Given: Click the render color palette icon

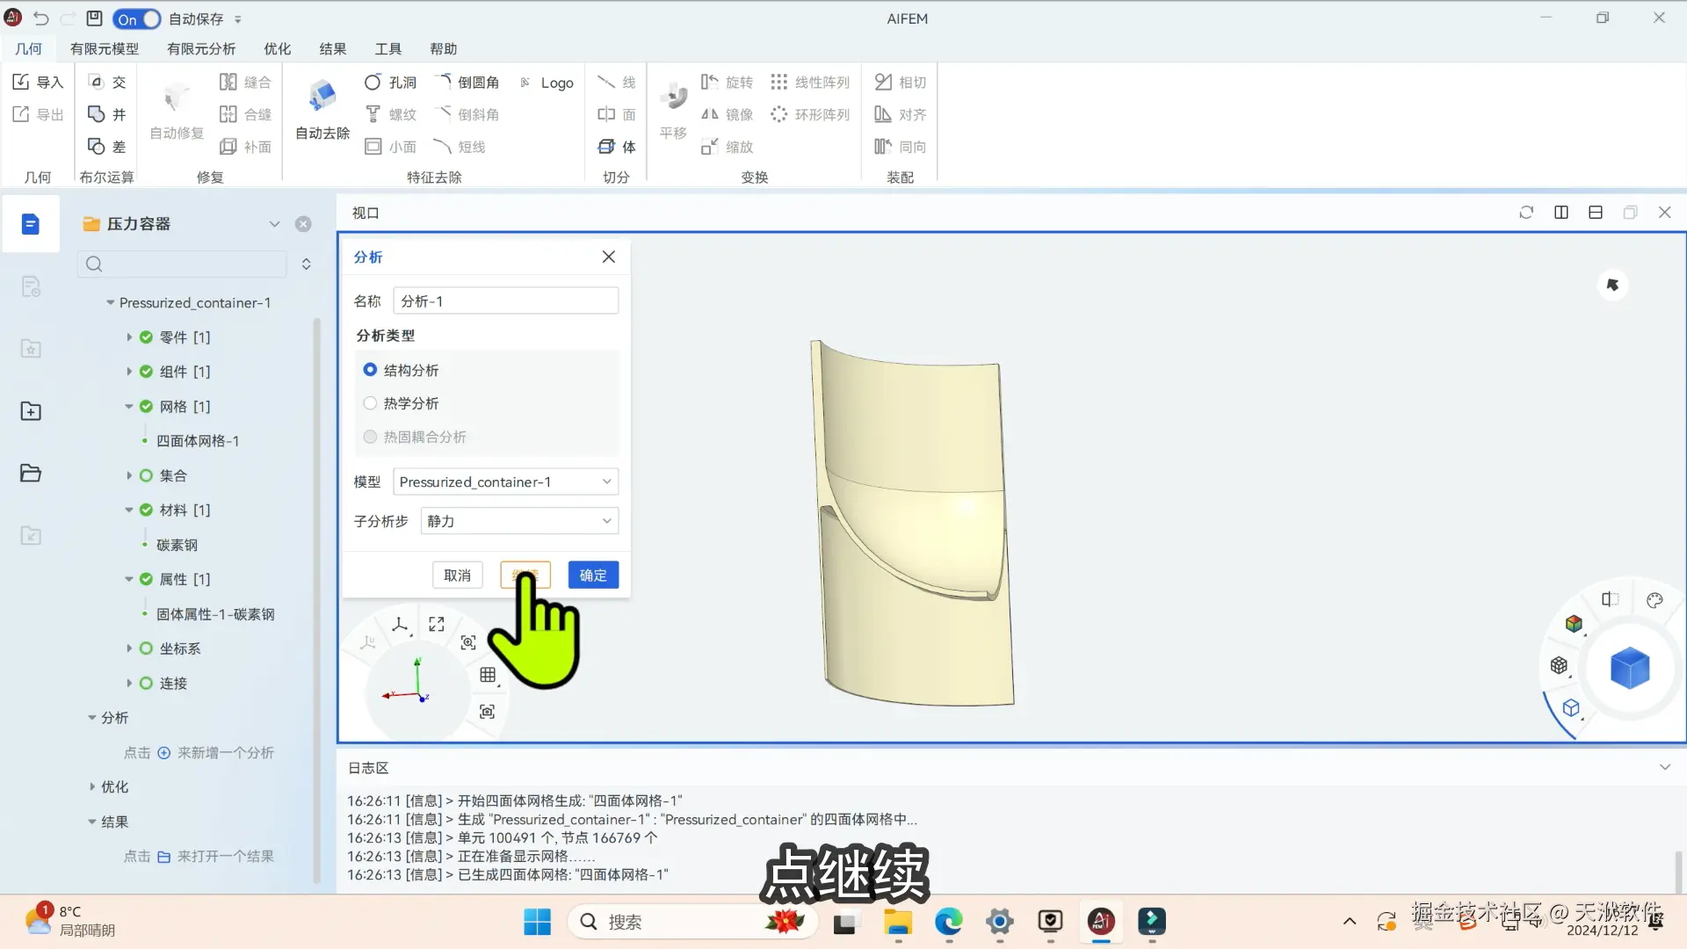Looking at the screenshot, I should pos(1654,600).
